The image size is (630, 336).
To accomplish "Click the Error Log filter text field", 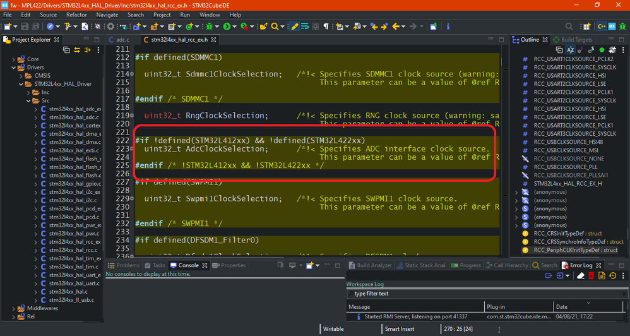I will point(487,294).
